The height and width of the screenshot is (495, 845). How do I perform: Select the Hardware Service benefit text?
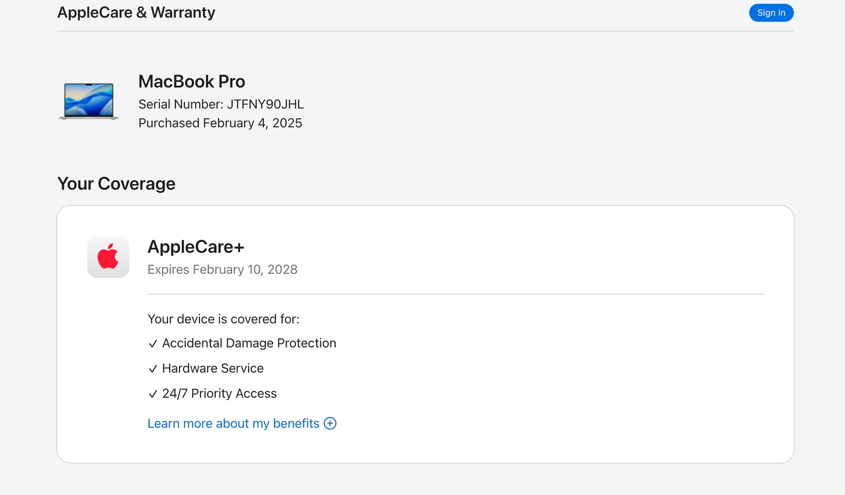[x=213, y=368]
